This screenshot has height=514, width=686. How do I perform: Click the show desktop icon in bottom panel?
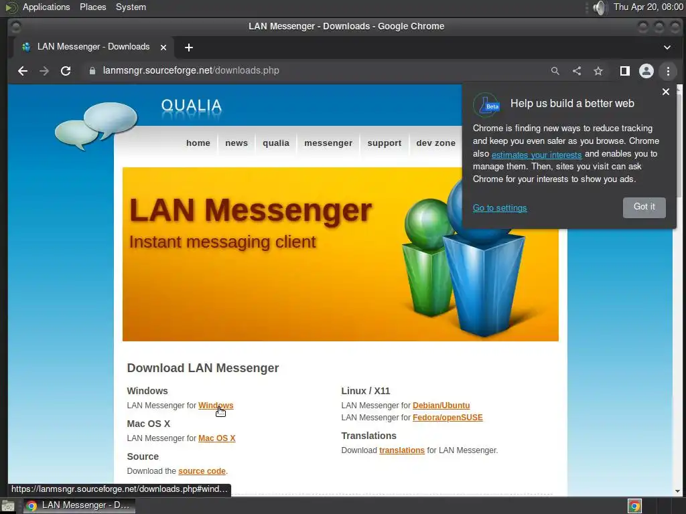coord(8,506)
